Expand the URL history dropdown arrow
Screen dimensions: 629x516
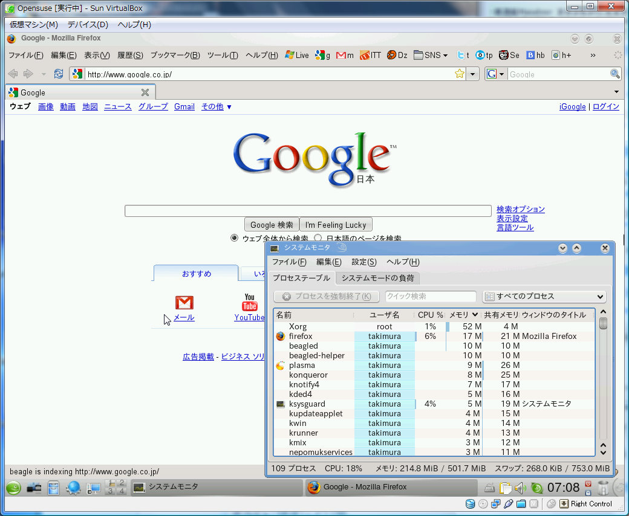click(473, 74)
